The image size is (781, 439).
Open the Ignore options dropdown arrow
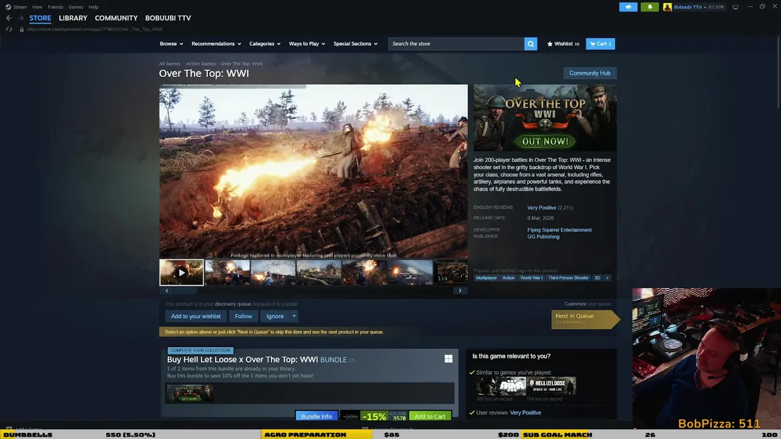tap(294, 316)
